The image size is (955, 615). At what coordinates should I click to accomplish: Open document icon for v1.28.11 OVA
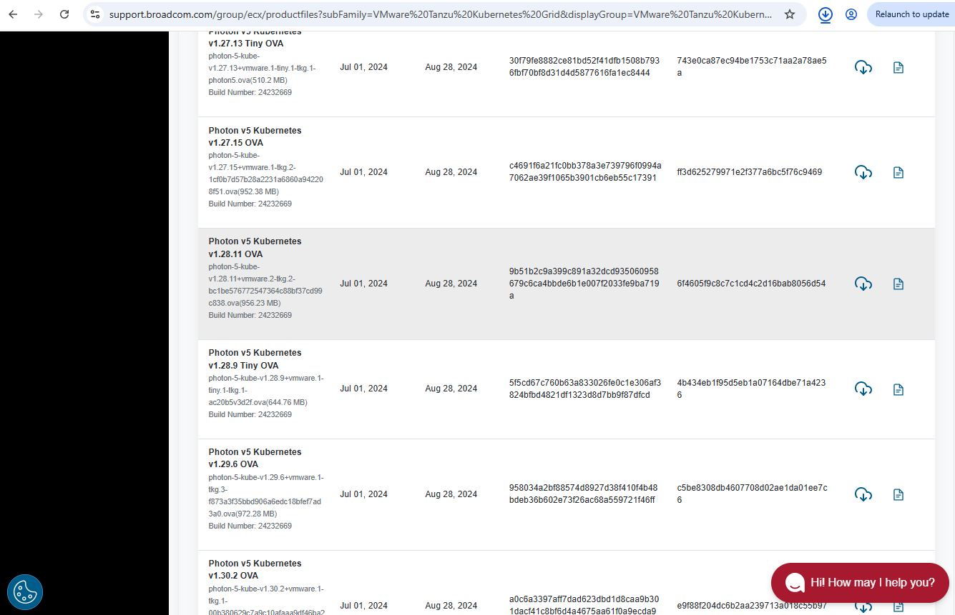(898, 284)
